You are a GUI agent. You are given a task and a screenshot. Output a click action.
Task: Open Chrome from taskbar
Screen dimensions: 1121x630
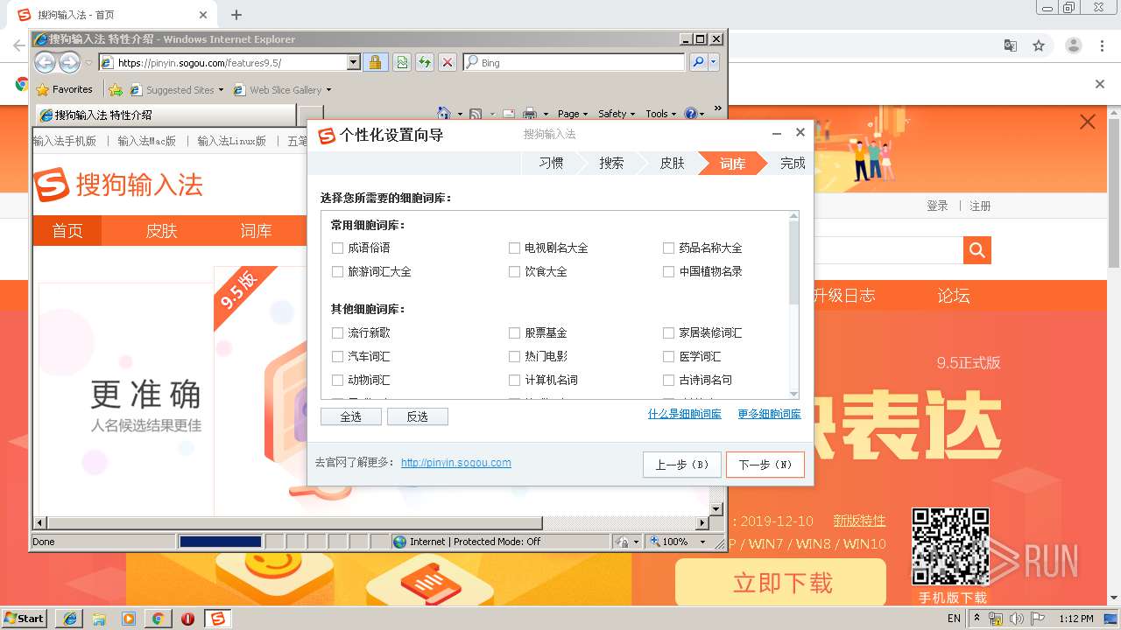(x=158, y=619)
